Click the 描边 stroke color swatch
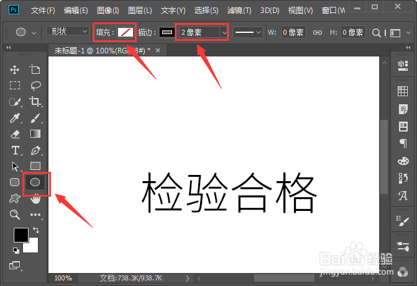Screen dimensions: 417x286 coord(167,32)
